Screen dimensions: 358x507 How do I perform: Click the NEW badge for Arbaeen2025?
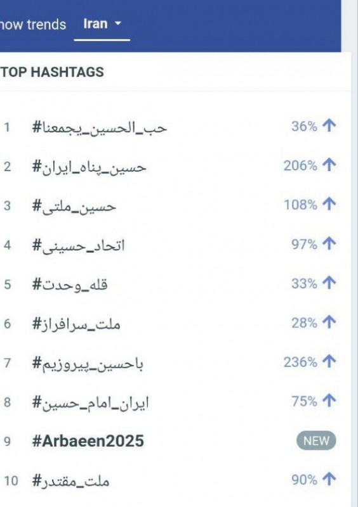point(316,440)
